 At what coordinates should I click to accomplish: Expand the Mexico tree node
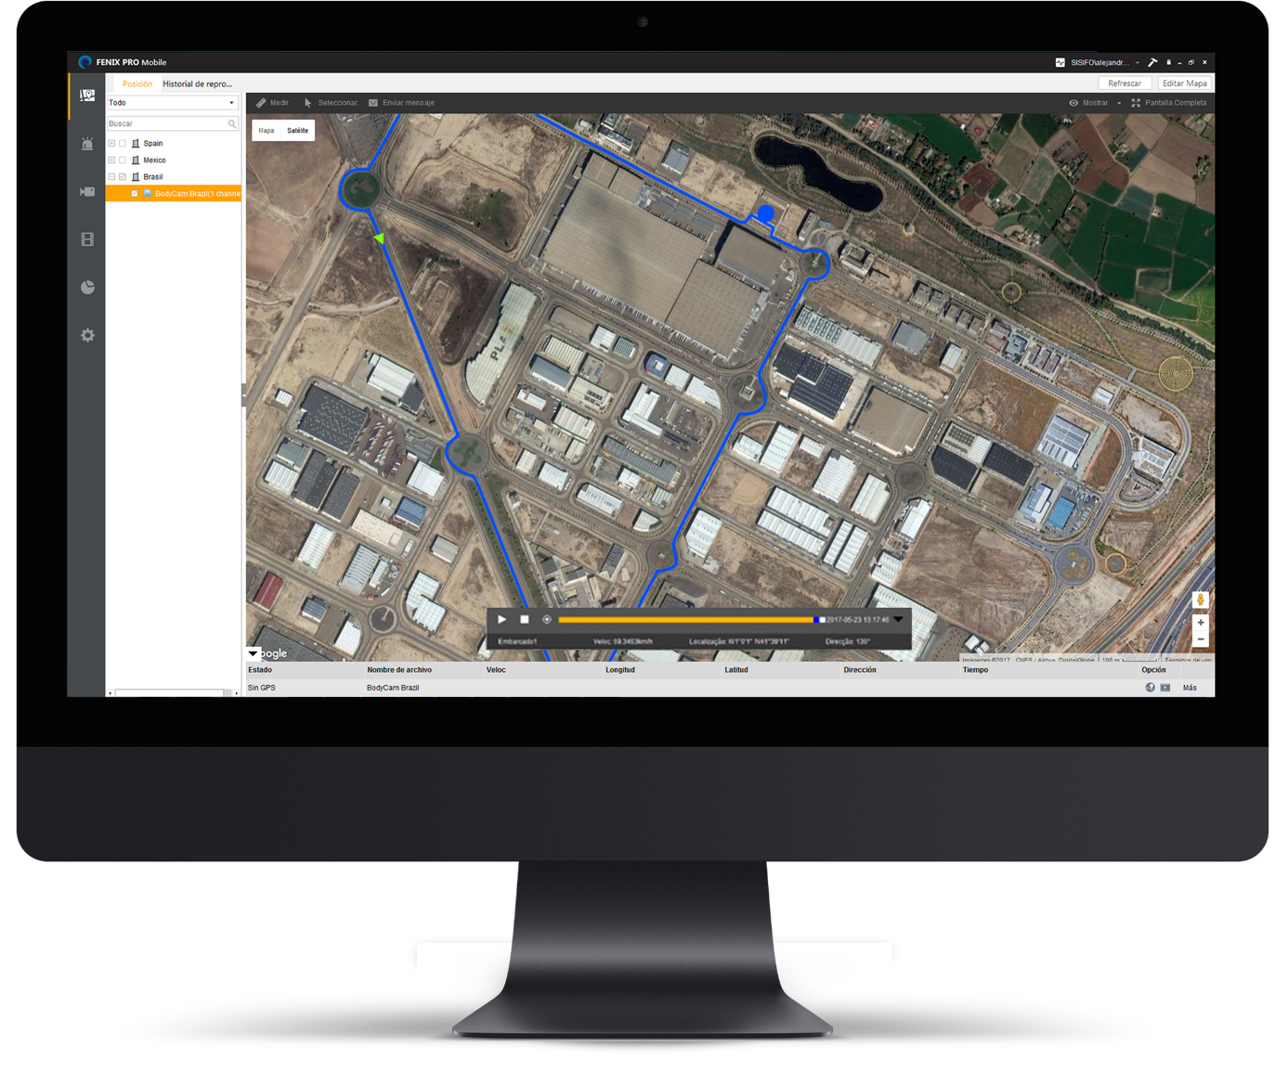click(111, 161)
